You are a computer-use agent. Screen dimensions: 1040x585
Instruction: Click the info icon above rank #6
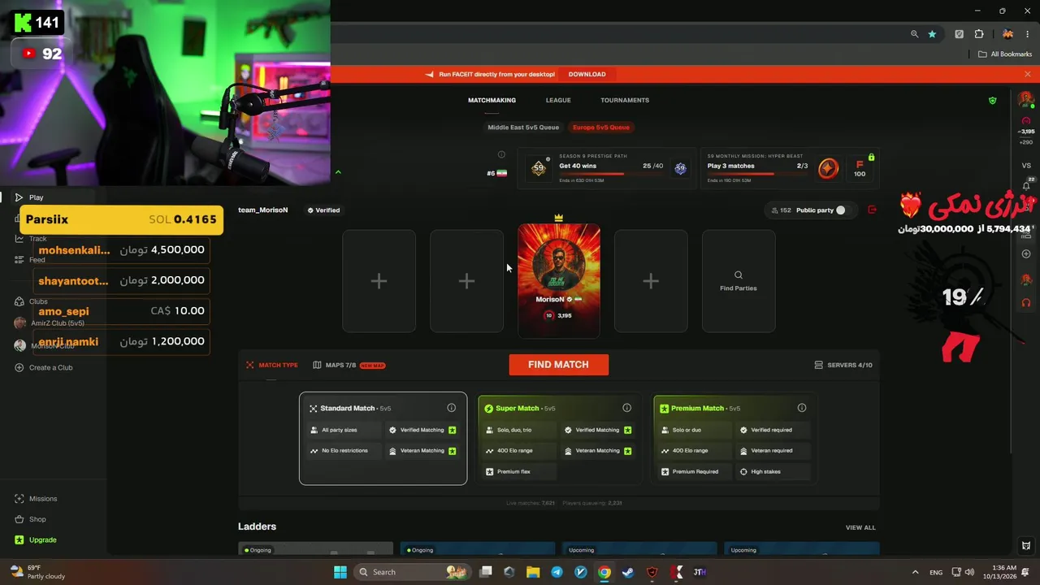(501, 154)
